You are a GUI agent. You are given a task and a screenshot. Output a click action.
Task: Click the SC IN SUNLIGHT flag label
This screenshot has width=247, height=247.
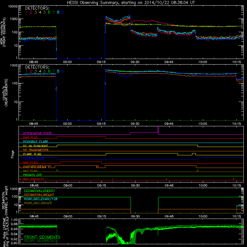[x=36, y=146]
